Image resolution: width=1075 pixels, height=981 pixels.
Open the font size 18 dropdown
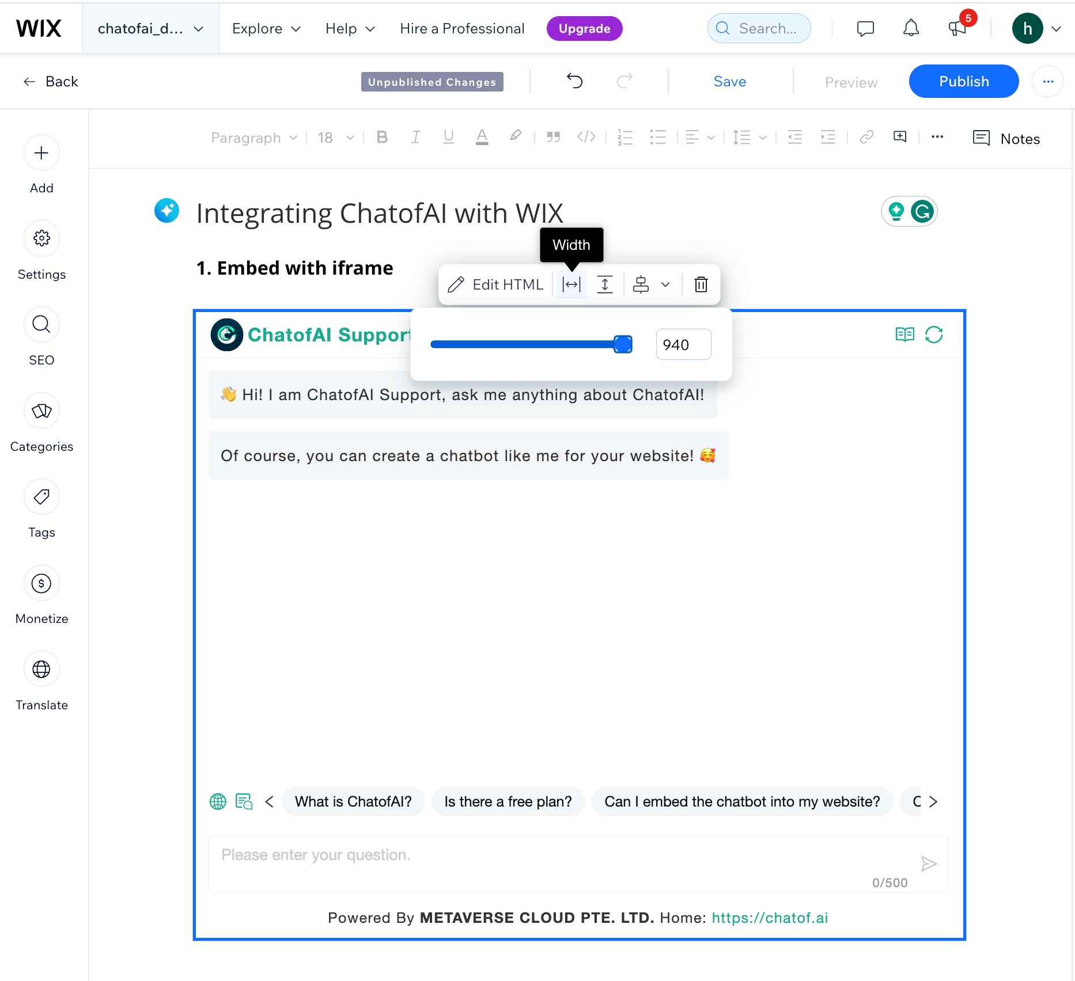click(x=335, y=138)
